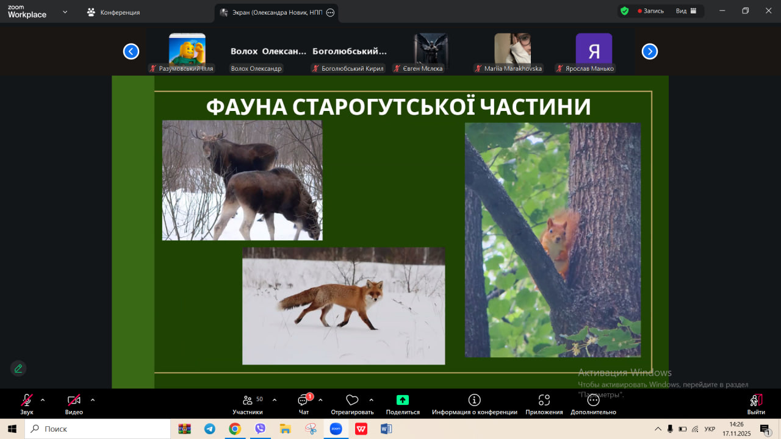Open the Apps panel icon
This screenshot has width=781, height=439.
click(544, 401)
